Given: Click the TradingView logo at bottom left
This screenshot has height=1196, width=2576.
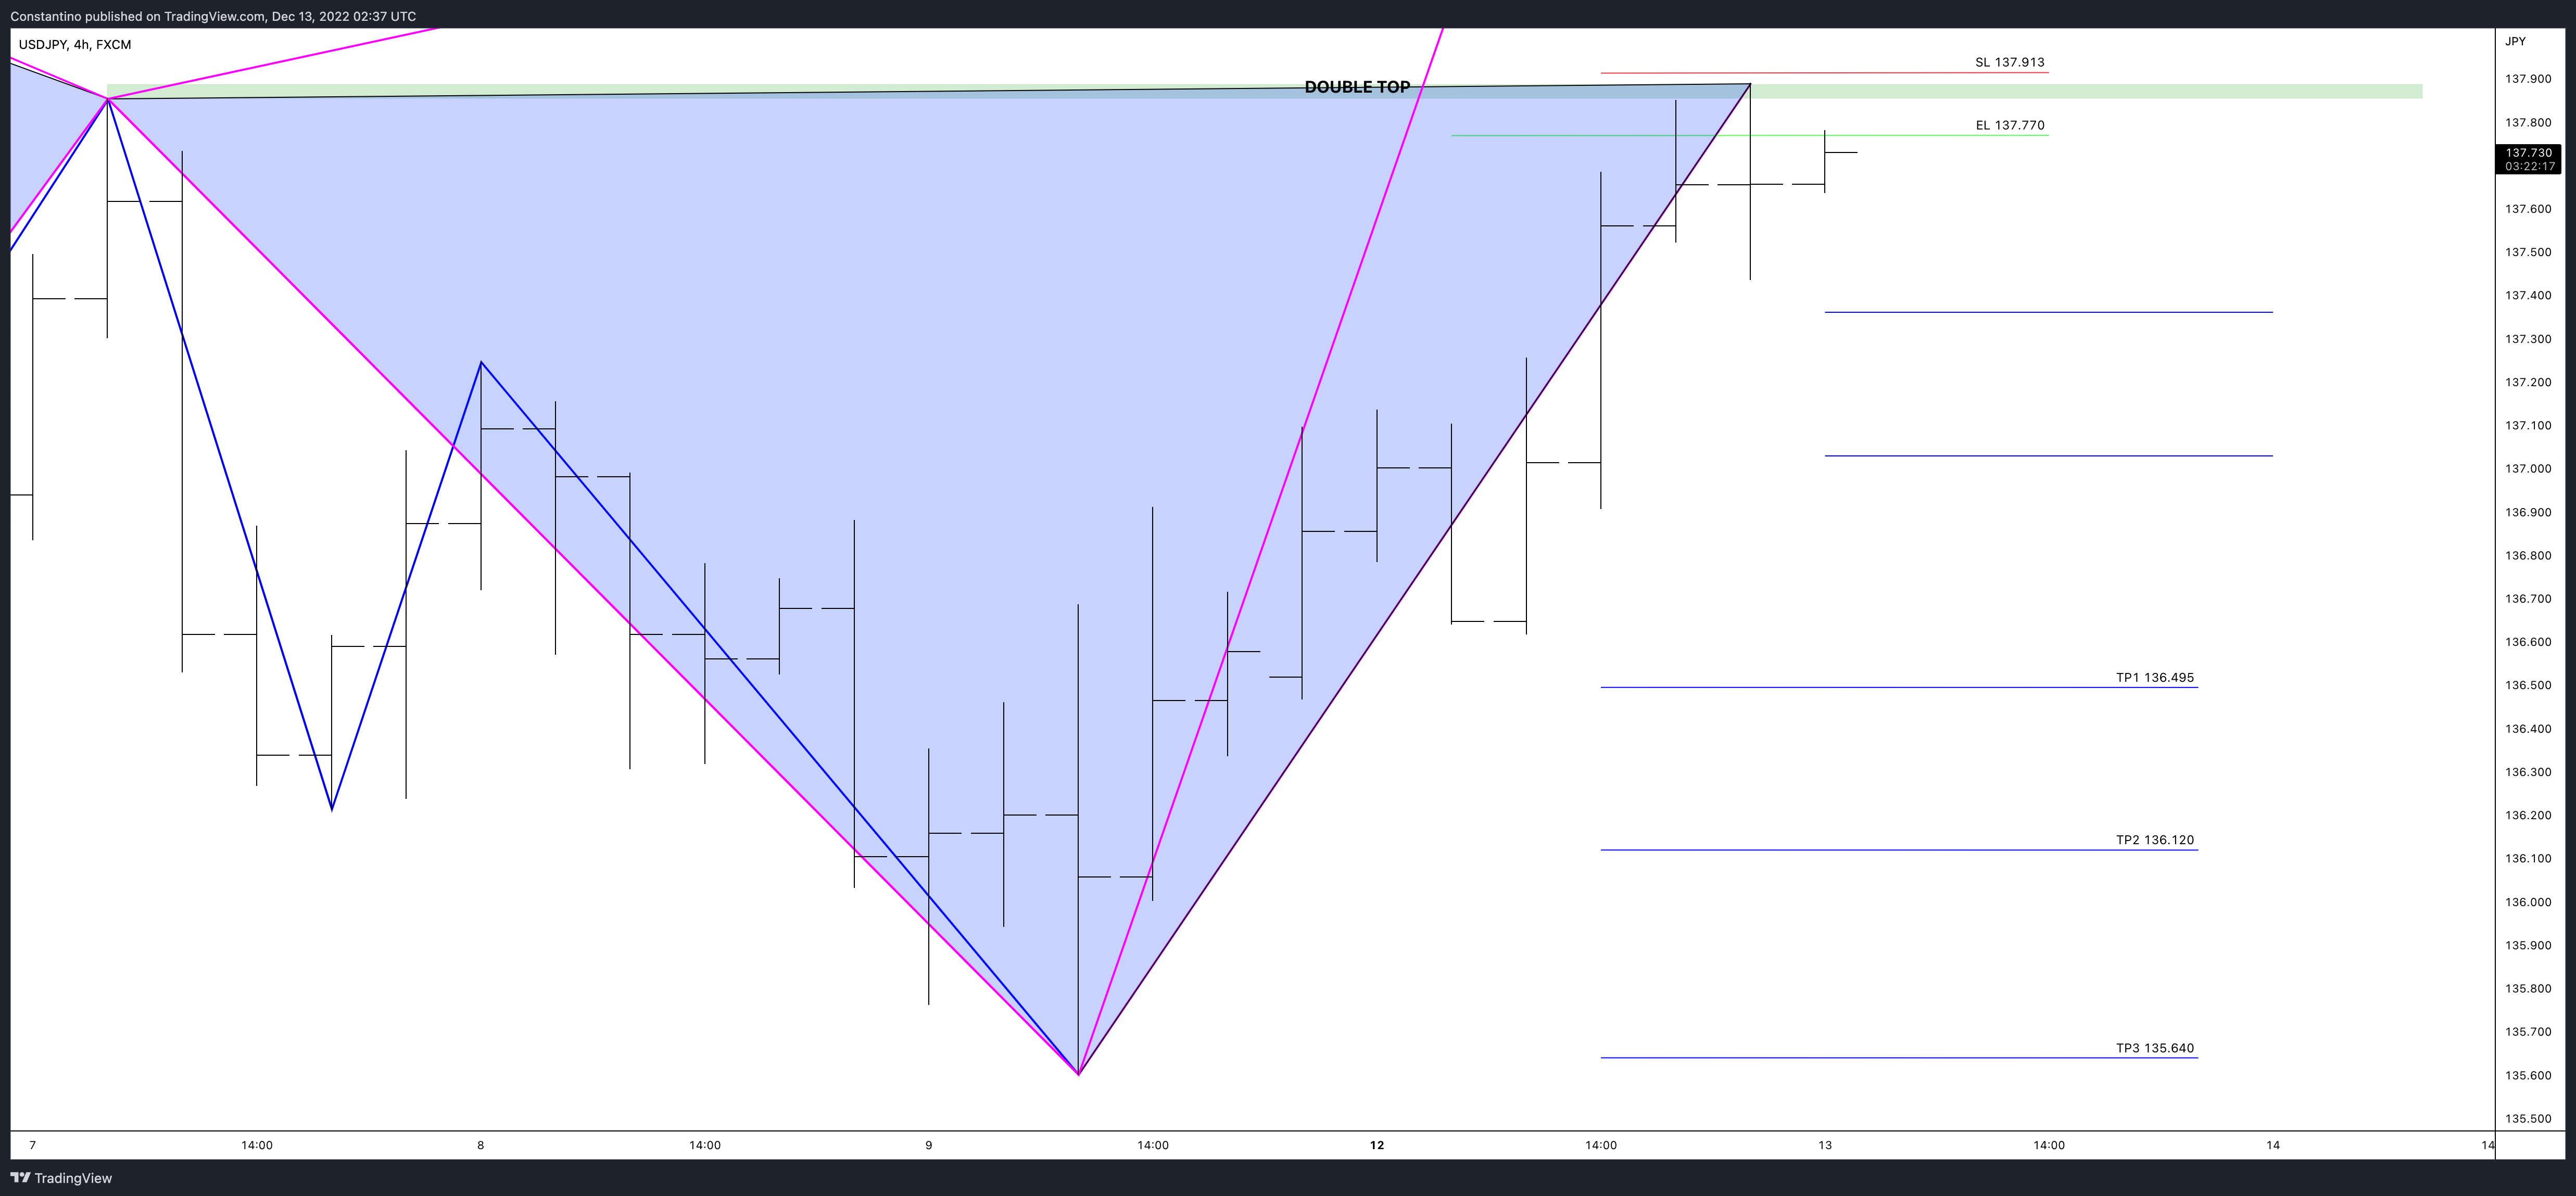Looking at the screenshot, I should pyautogui.click(x=61, y=1178).
